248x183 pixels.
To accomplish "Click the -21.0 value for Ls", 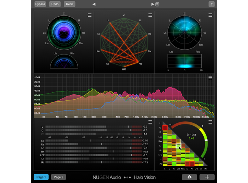I will tap(145, 141).
